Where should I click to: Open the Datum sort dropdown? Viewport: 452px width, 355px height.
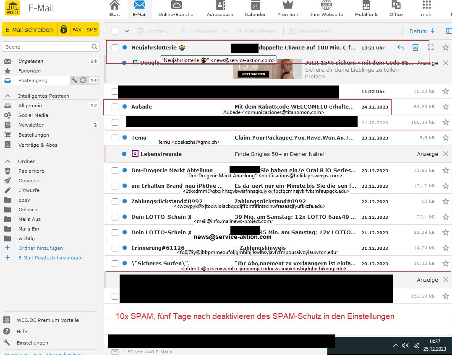pos(422,31)
